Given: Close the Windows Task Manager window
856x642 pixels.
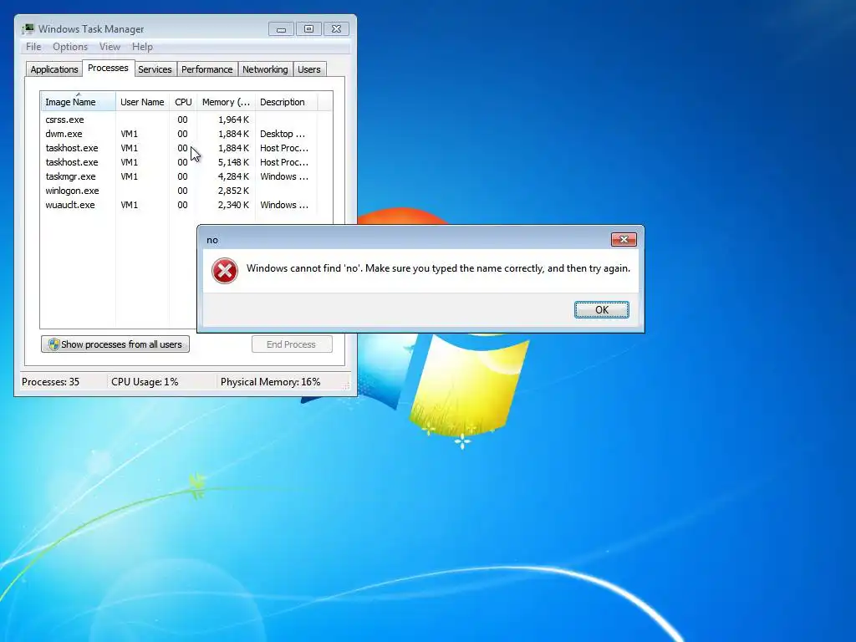Looking at the screenshot, I should [336, 29].
